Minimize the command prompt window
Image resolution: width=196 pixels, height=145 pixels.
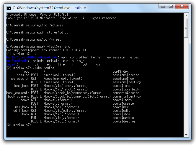tap(163, 7)
